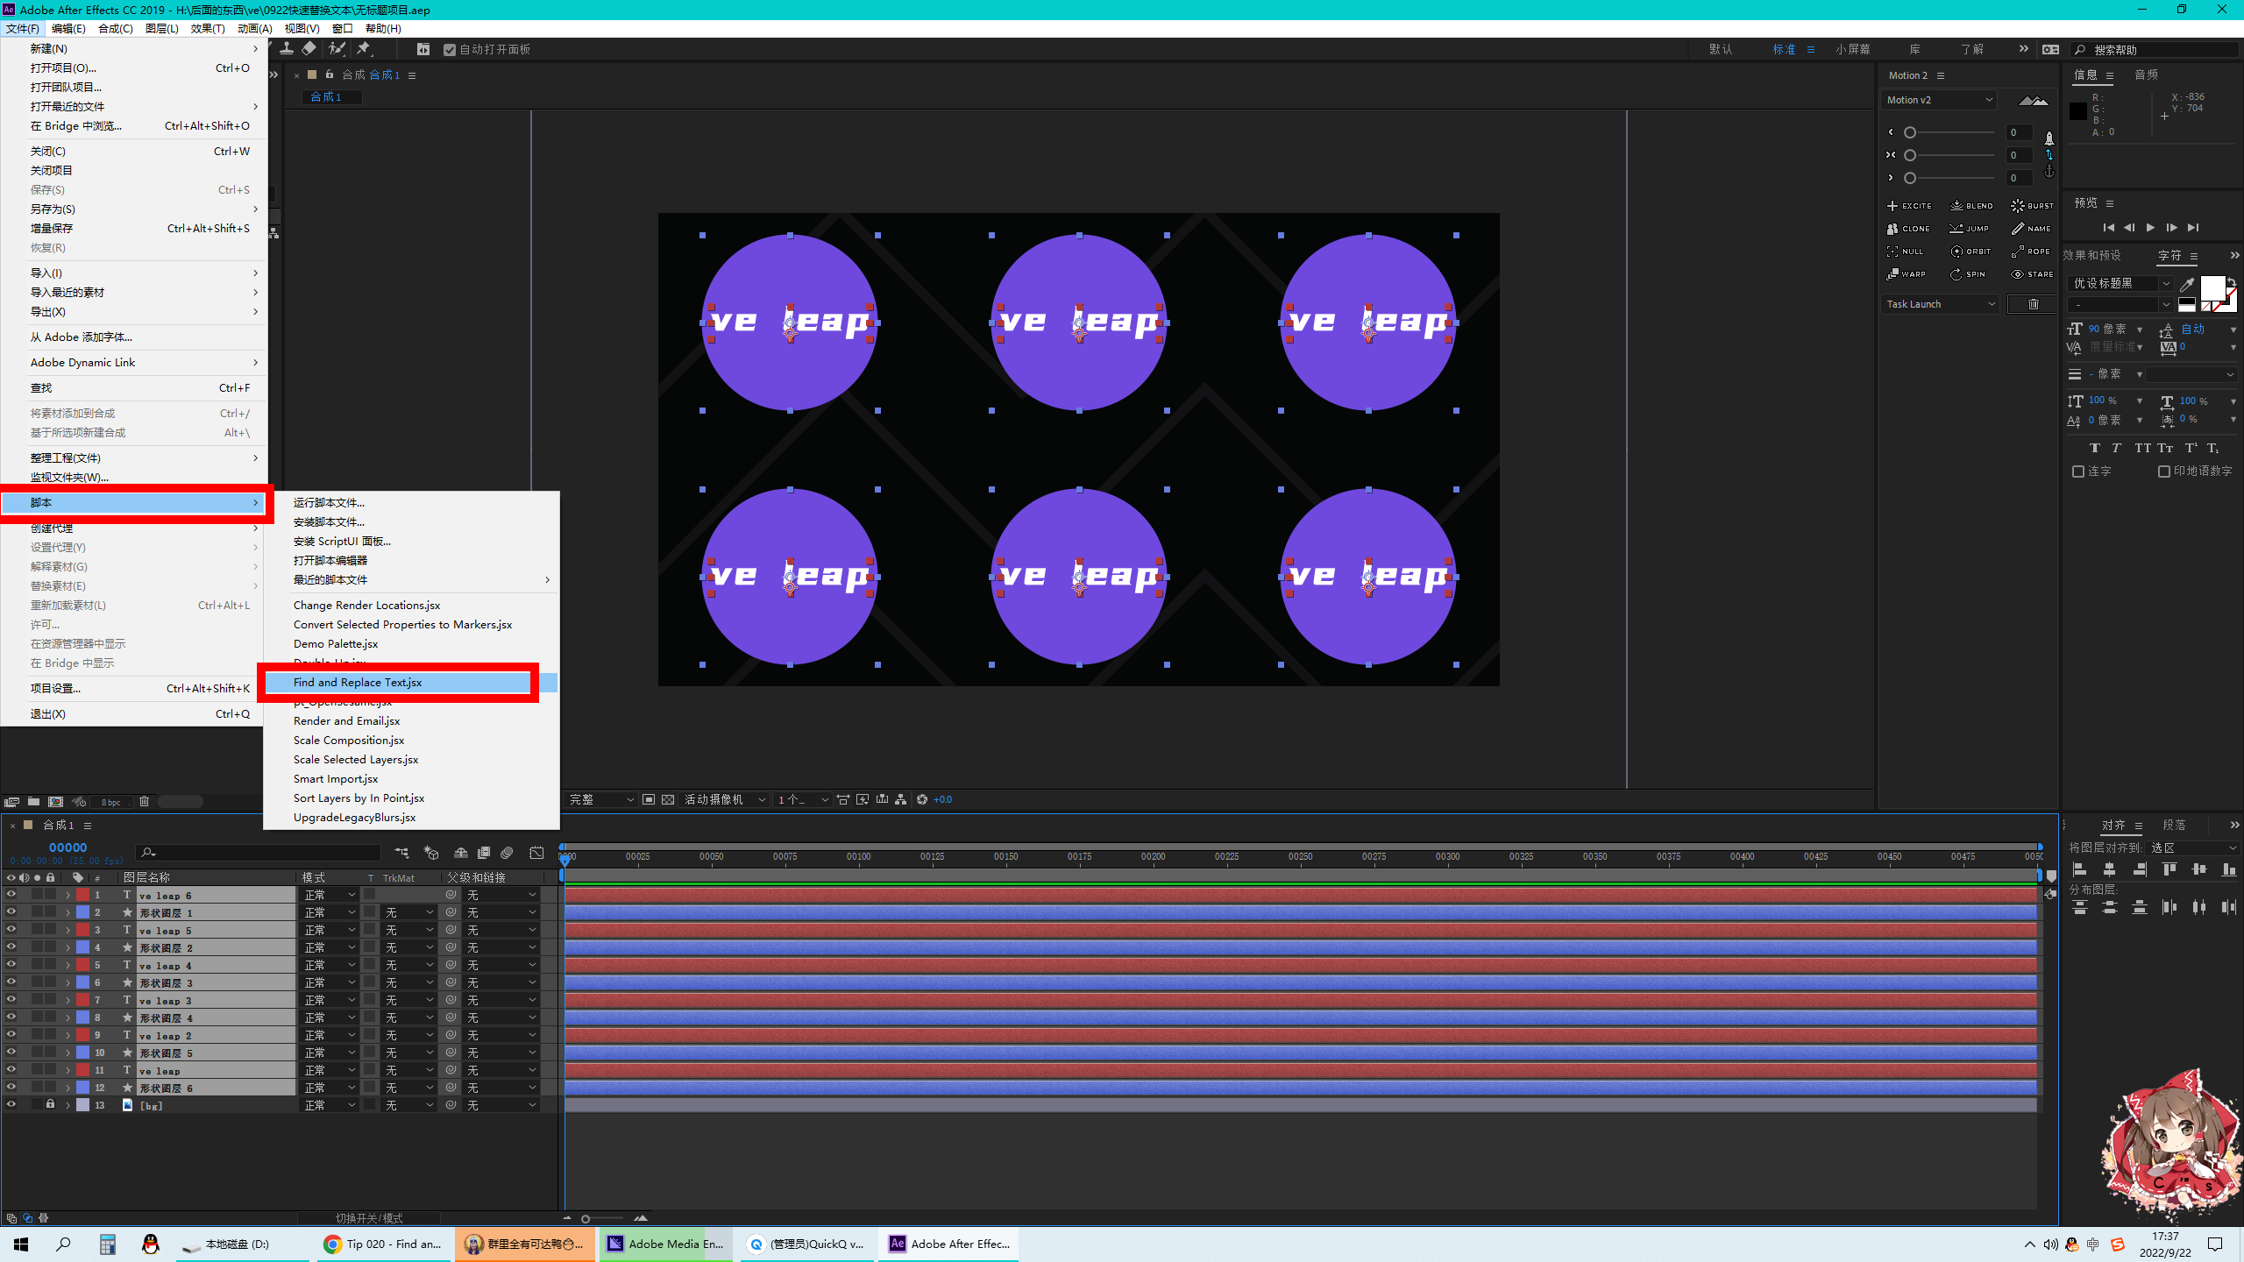Toggle the 自动打开面板 checkbox

coord(450,50)
